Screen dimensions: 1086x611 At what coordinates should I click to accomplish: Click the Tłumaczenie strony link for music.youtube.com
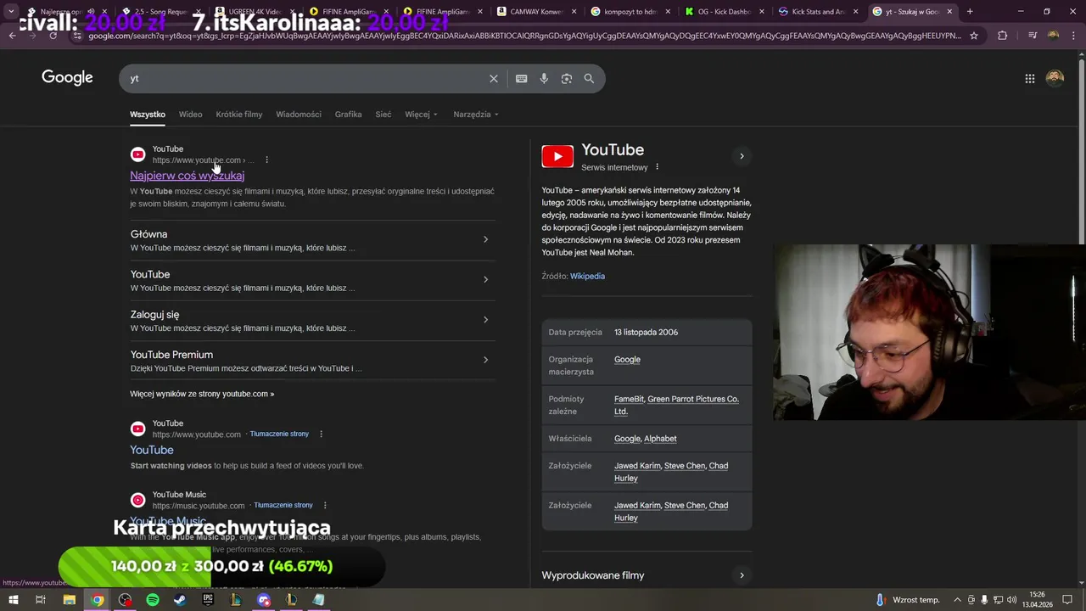(283, 506)
